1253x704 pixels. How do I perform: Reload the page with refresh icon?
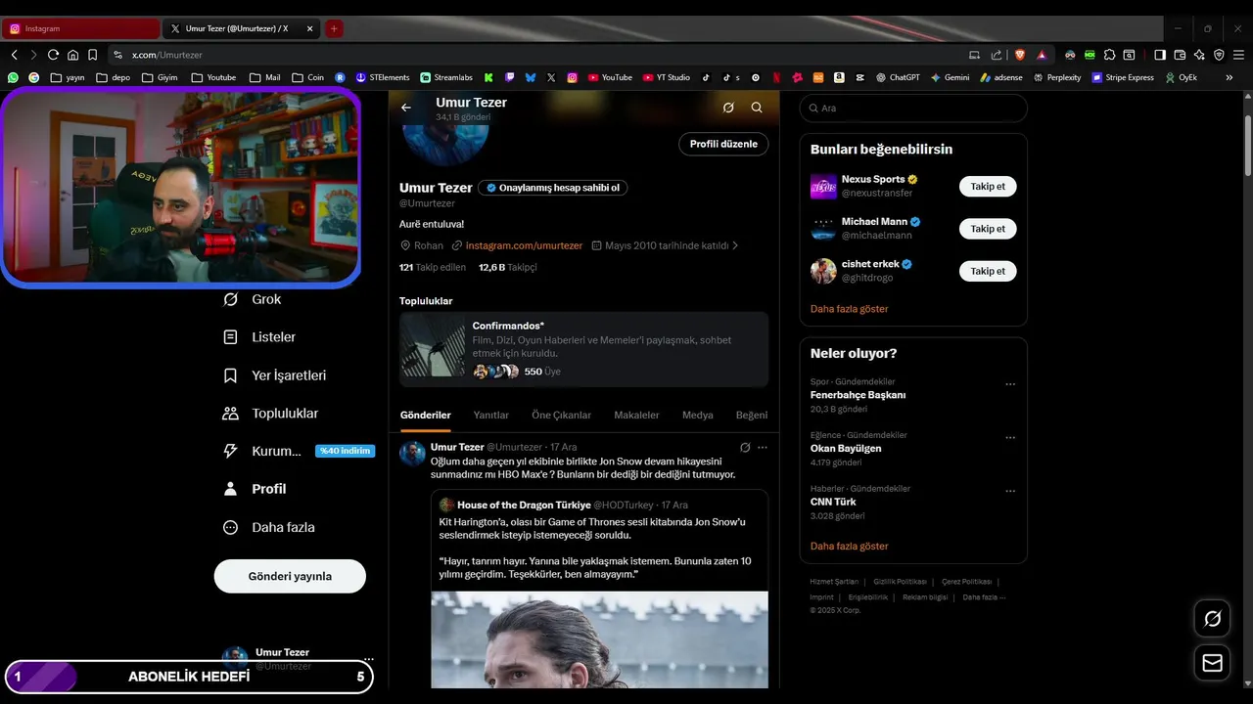pyautogui.click(x=53, y=55)
